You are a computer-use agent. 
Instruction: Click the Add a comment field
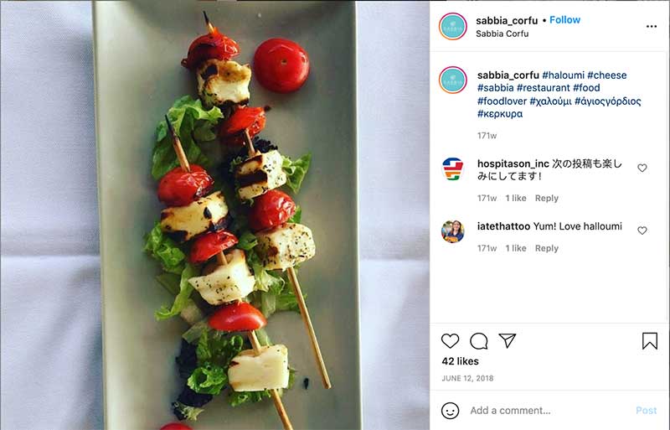(x=544, y=411)
